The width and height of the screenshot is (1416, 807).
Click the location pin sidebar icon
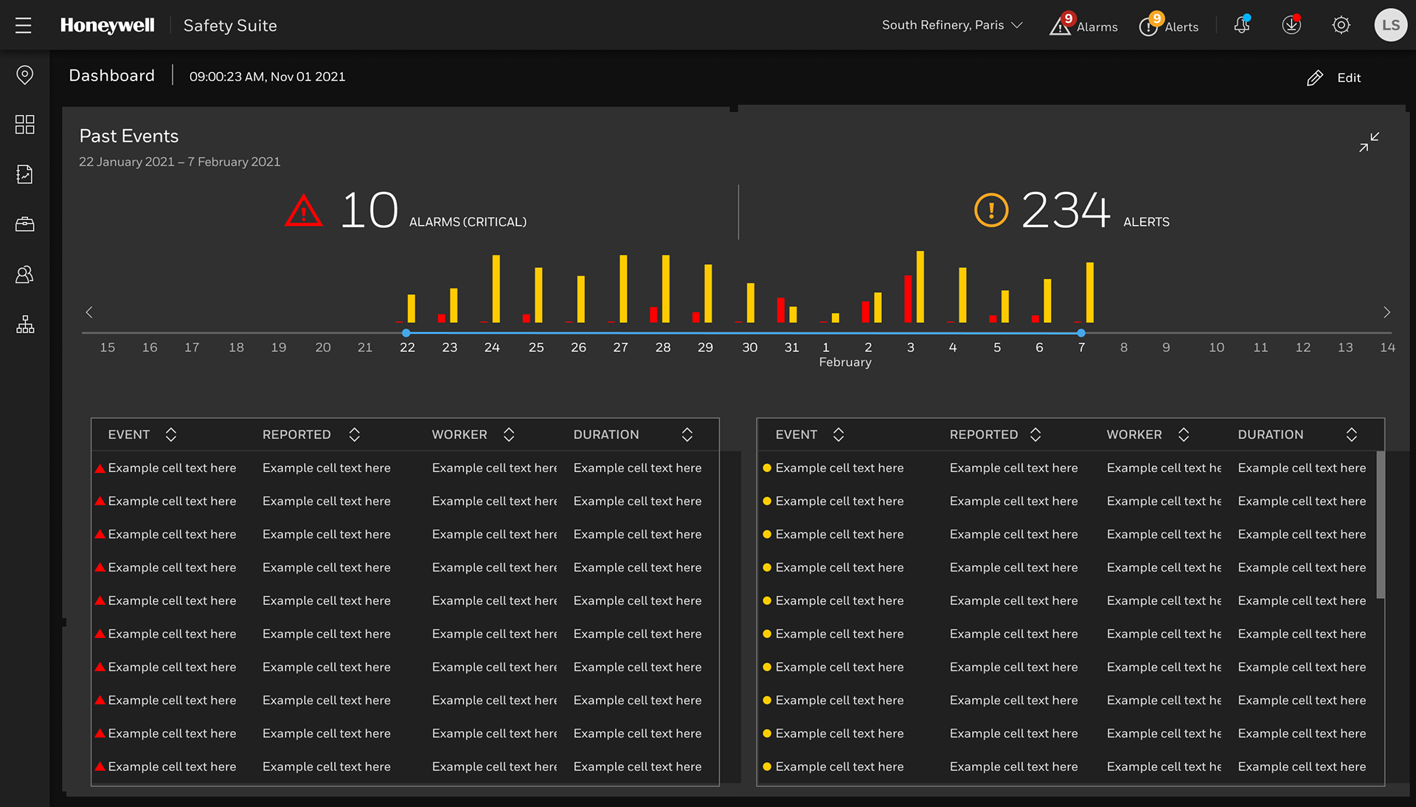coord(25,75)
